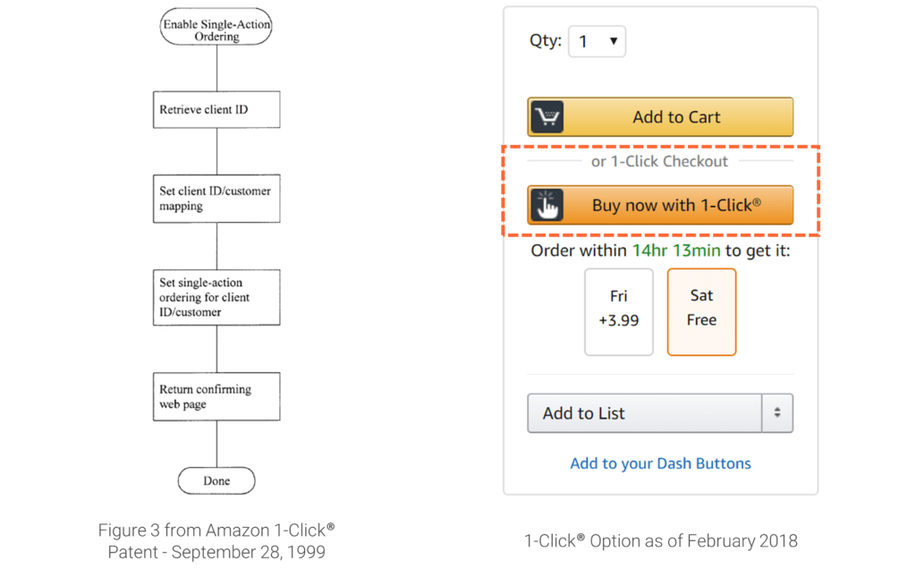Select the quantity value 1 box
The height and width of the screenshot is (586, 916).
pyautogui.click(x=597, y=41)
